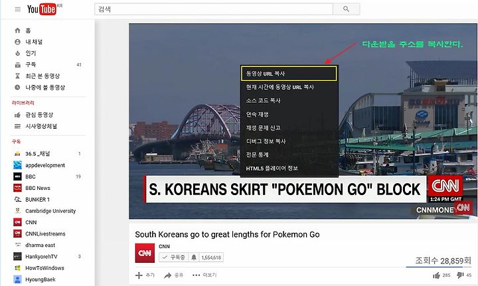Open the BBC channel
Image resolution: width=478 pixels, height=286 pixels.
[x=31, y=177]
